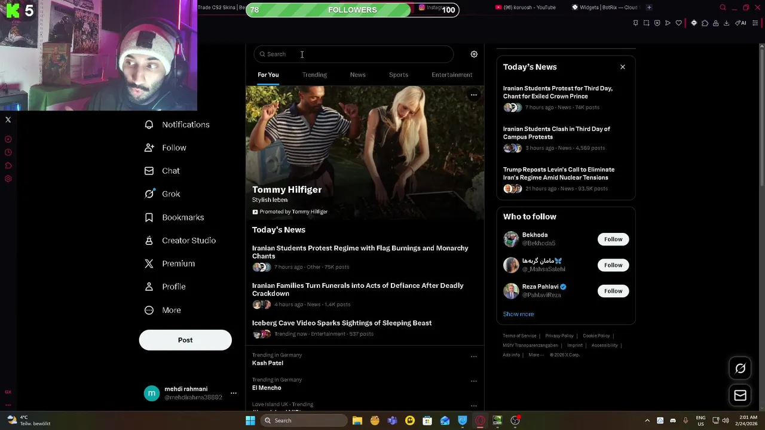The width and height of the screenshot is (765, 430).
Task: Click the white Post button
Action: 185,340
